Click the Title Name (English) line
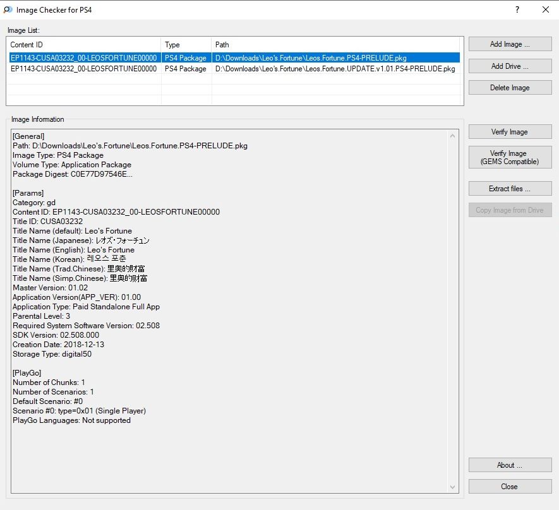 point(73,250)
